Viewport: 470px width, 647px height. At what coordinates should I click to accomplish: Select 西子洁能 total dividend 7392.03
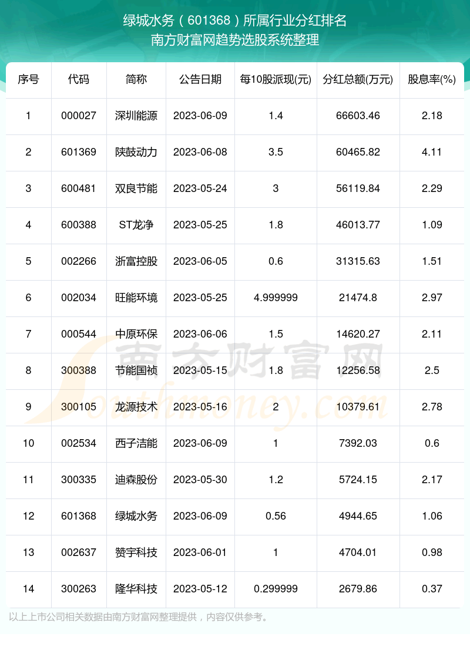point(358,443)
